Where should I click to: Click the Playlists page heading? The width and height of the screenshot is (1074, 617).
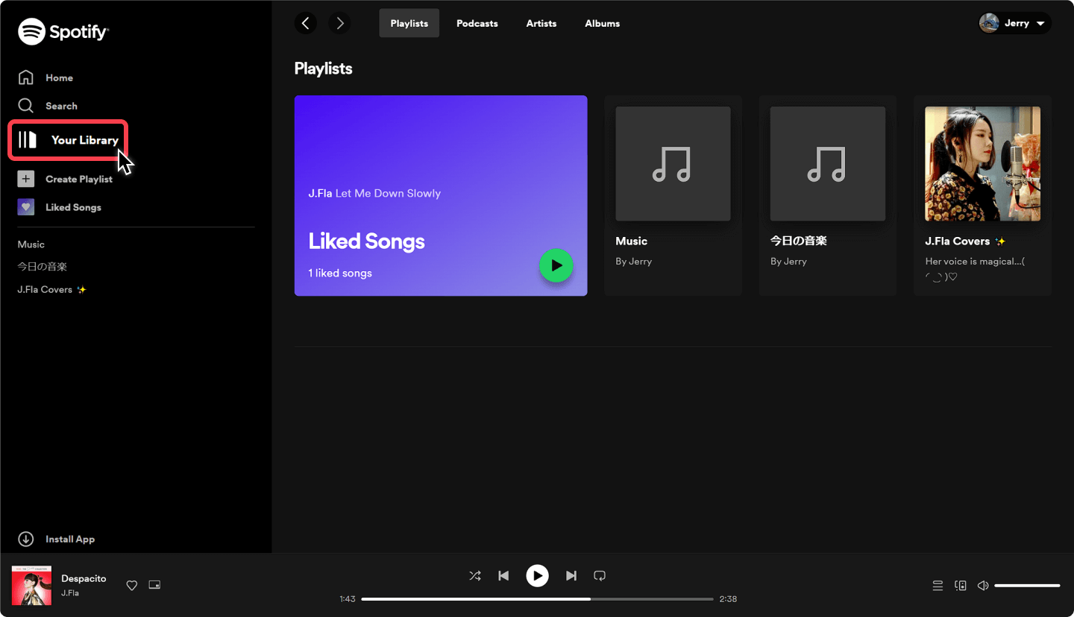[x=324, y=69]
